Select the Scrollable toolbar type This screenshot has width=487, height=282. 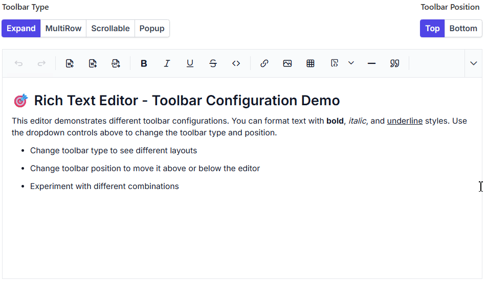coord(110,29)
